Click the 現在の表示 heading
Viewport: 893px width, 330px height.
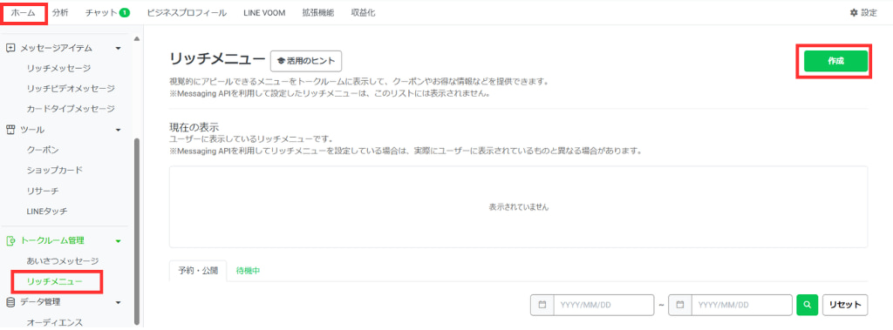point(194,126)
